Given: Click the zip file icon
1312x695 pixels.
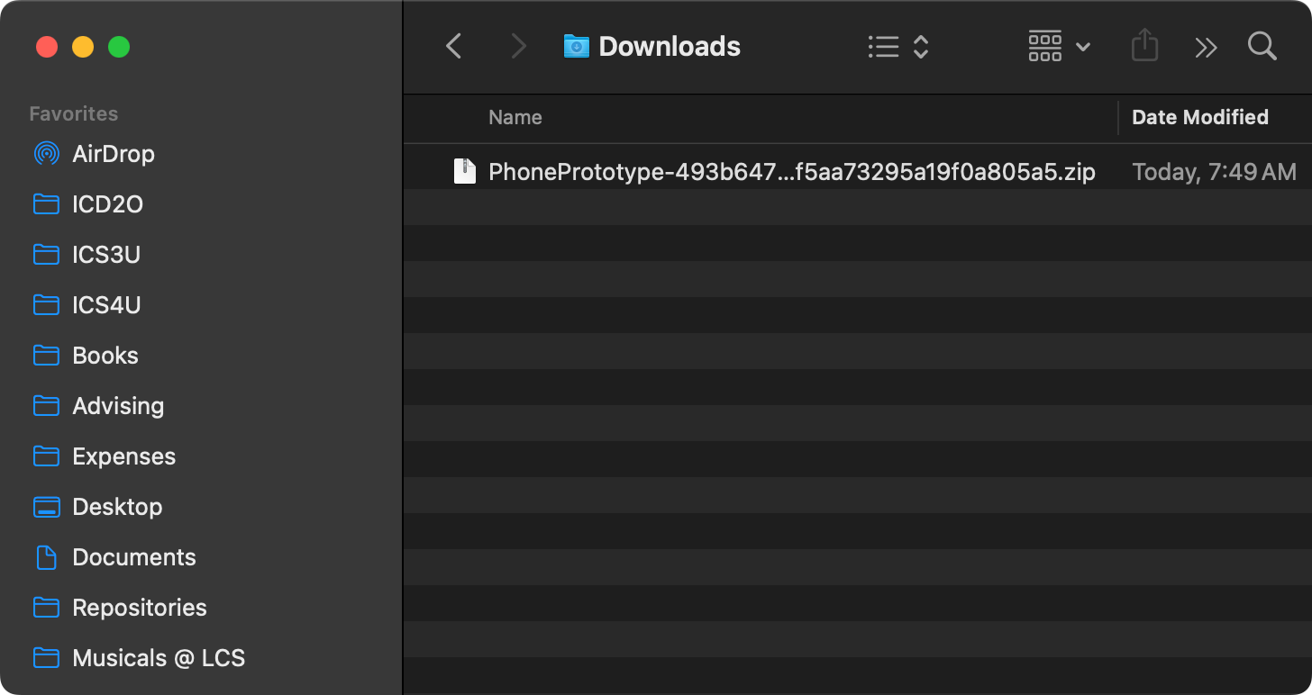Looking at the screenshot, I should coord(464,171).
